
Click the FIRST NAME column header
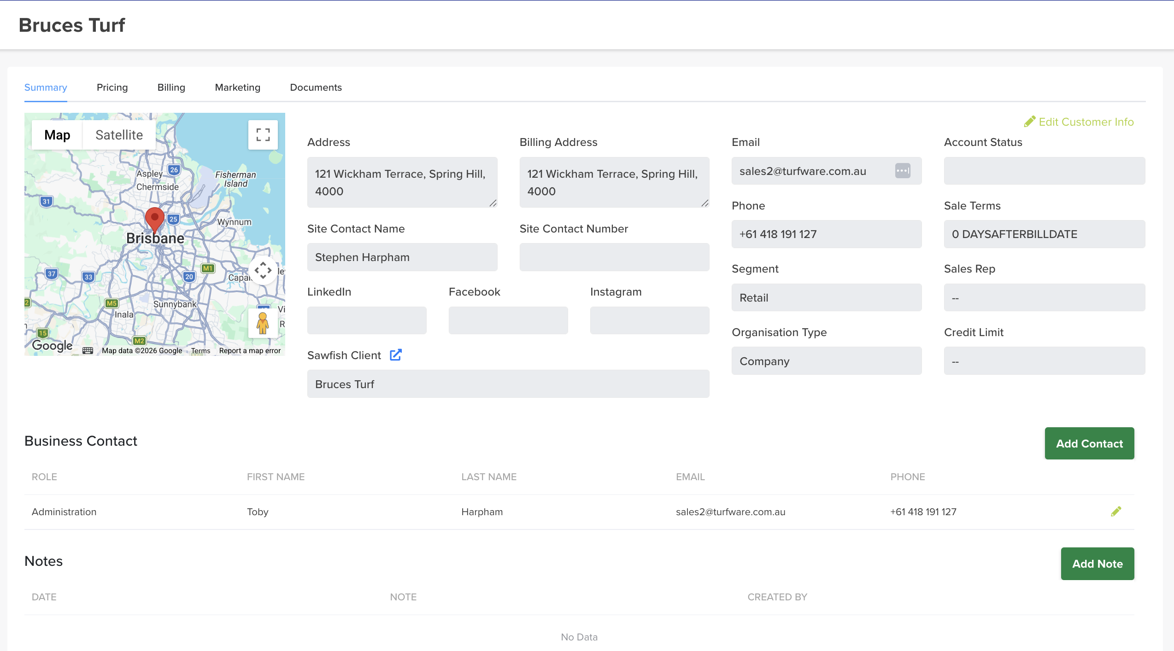[276, 477]
